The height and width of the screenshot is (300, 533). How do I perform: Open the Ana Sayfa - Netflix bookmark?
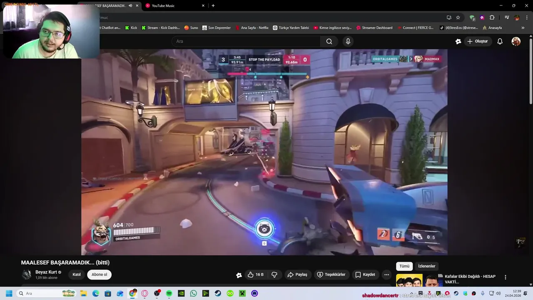(252, 28)
